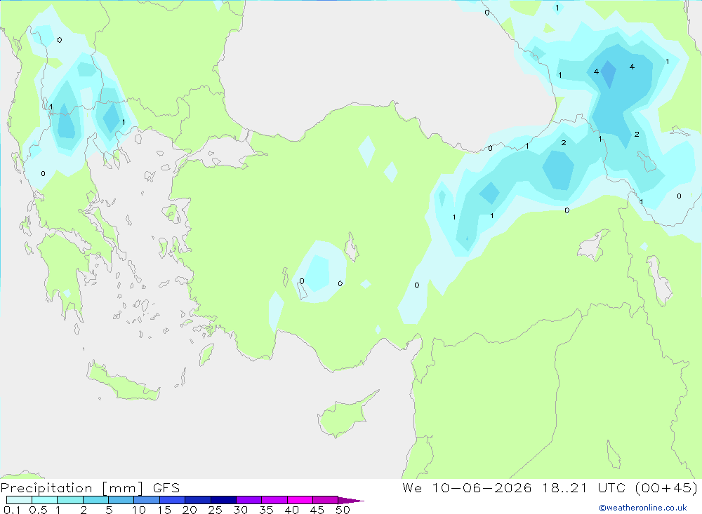The width and height of the screenshot is (702, 514).
Task: Click the 20–25 mm dark blue swatch
Action: (198, 500)
